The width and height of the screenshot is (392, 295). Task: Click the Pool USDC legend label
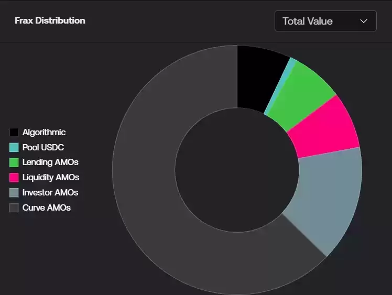43,147
